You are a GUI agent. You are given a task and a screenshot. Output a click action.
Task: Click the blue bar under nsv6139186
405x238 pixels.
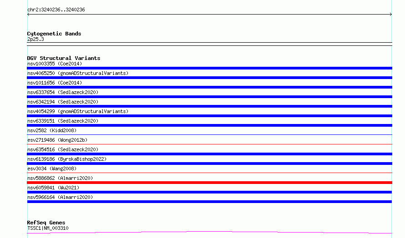pyautogui.click(x=209, y=164)
